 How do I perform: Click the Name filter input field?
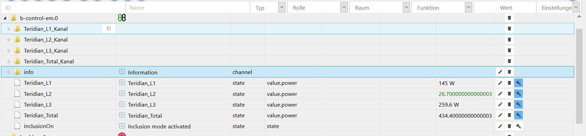click(188, 8)
